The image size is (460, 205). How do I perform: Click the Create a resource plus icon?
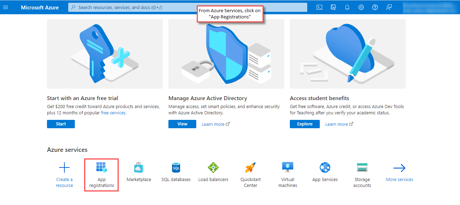64,168
